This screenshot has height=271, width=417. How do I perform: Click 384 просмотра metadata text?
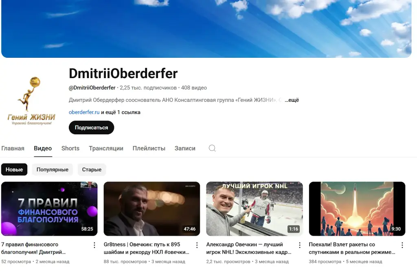[325, 261]
